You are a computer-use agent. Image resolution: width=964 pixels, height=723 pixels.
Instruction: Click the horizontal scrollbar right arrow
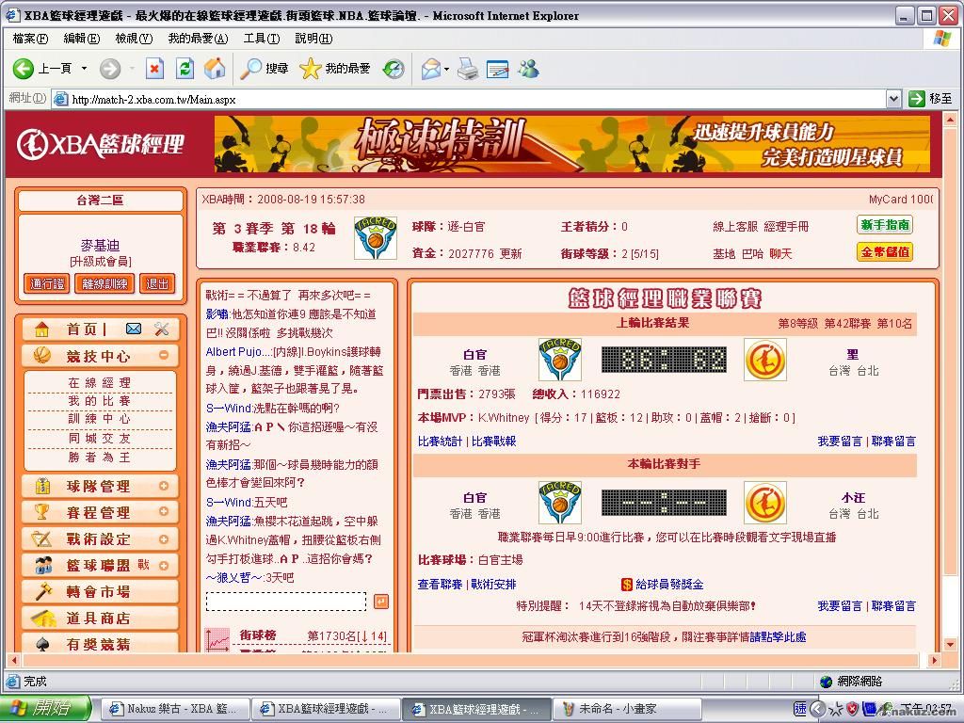coord(934,660)
